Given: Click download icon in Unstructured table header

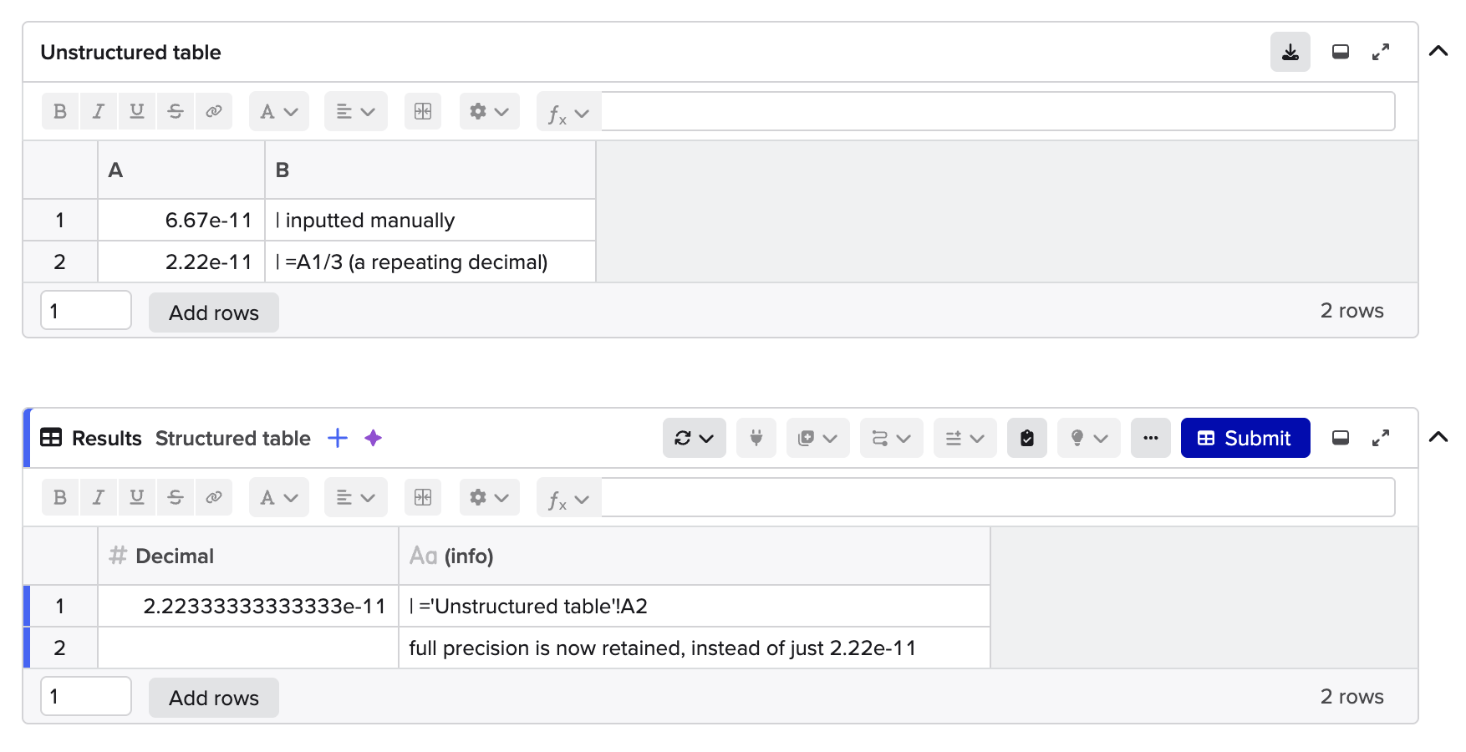Looking at the screenshot, I should pos(1290,52).
